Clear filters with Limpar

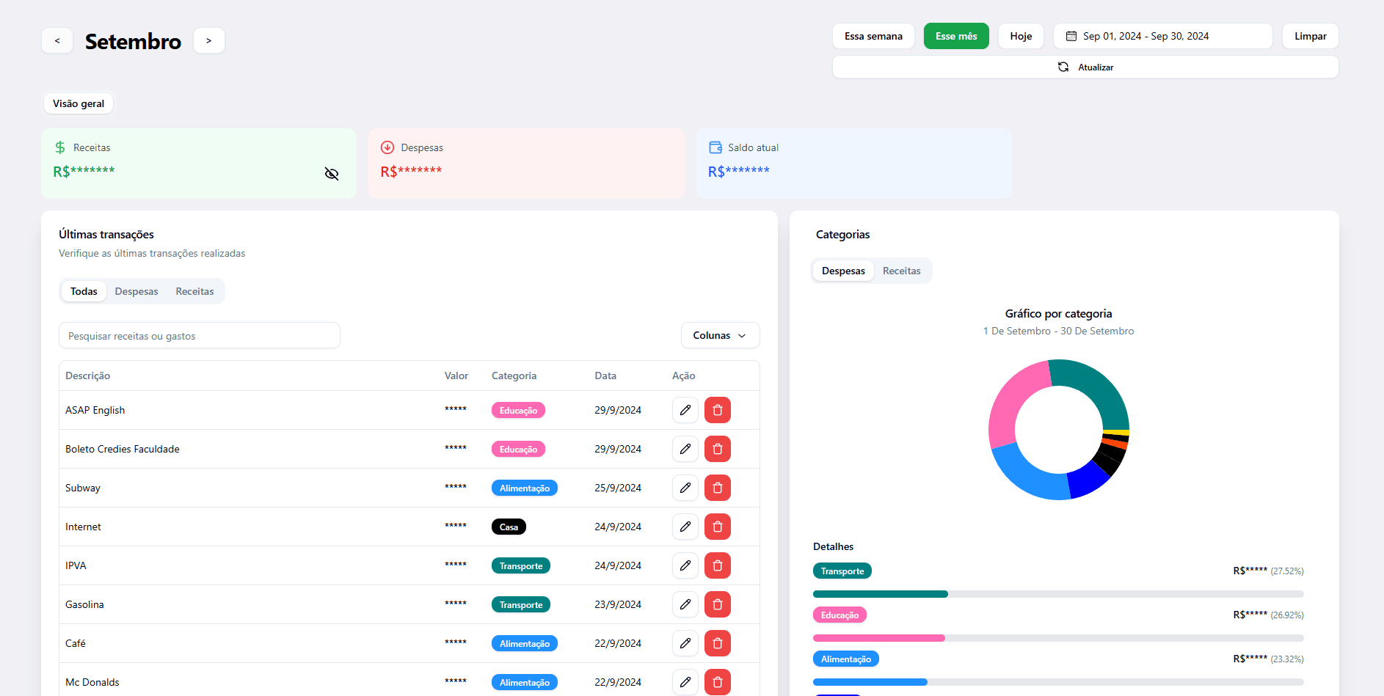1311,36
